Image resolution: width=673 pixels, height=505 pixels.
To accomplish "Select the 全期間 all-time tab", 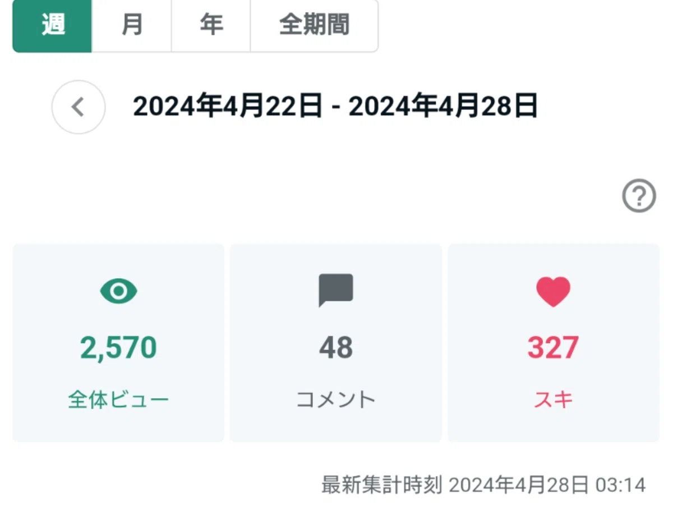I will [314, 26].
